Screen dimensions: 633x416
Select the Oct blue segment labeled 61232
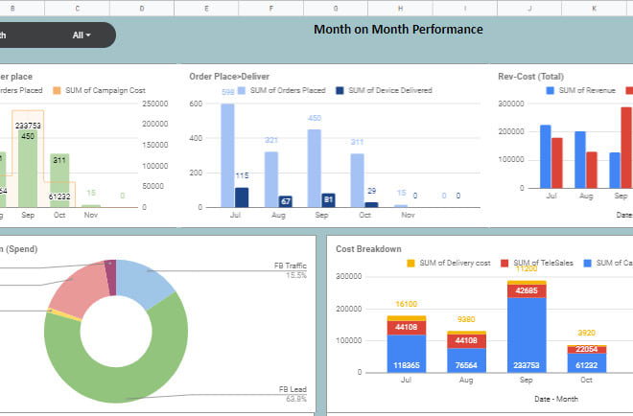coord(587,362)
